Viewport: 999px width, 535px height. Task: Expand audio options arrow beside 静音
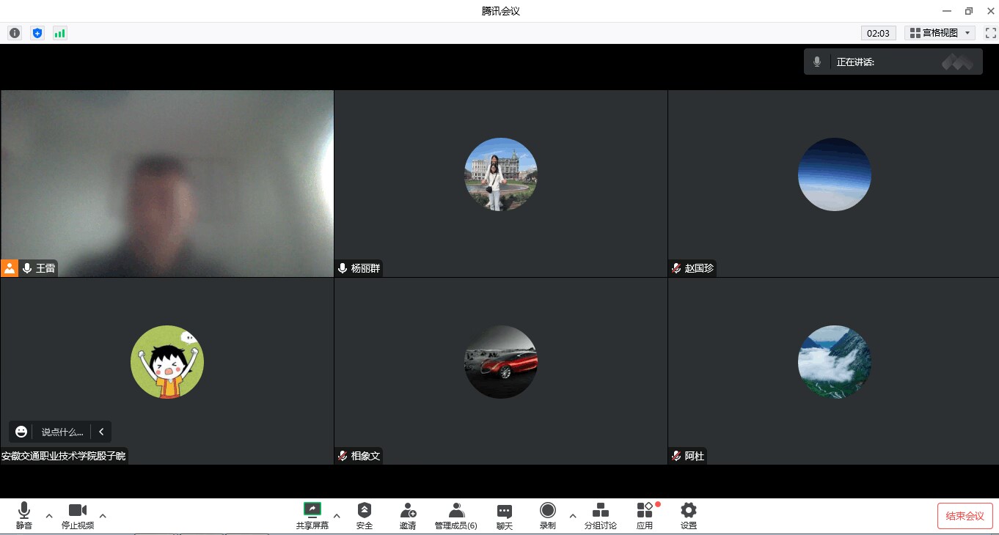[x=49, y=516]
